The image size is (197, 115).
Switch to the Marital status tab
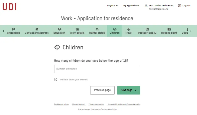point(97,31)
